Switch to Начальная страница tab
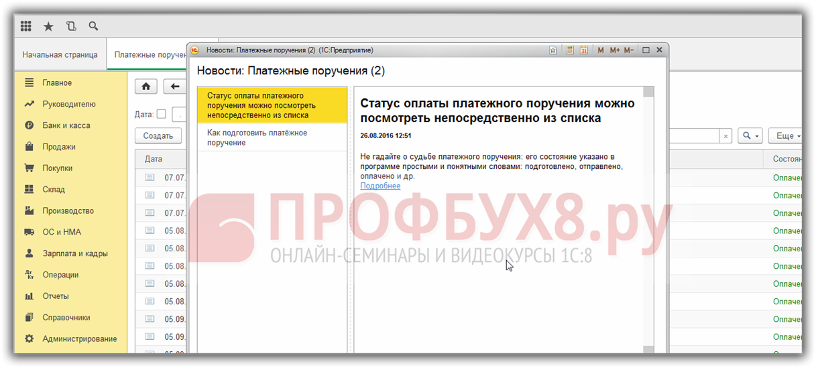 [x=60, y=55]
